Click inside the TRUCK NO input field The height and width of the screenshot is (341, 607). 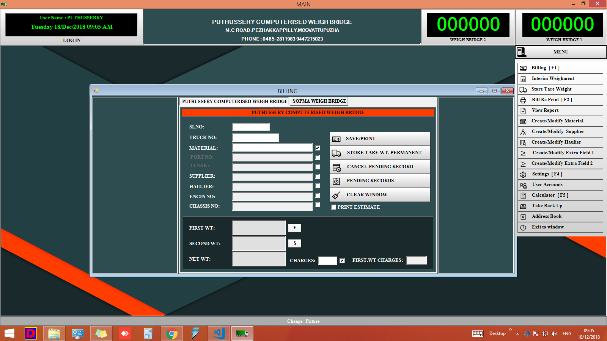(255, 137)
